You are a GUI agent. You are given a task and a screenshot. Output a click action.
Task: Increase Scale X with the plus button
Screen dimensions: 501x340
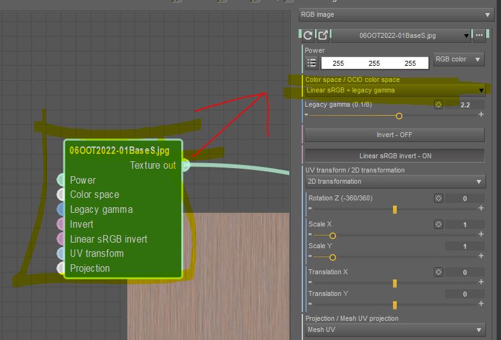tap(481, 235)
